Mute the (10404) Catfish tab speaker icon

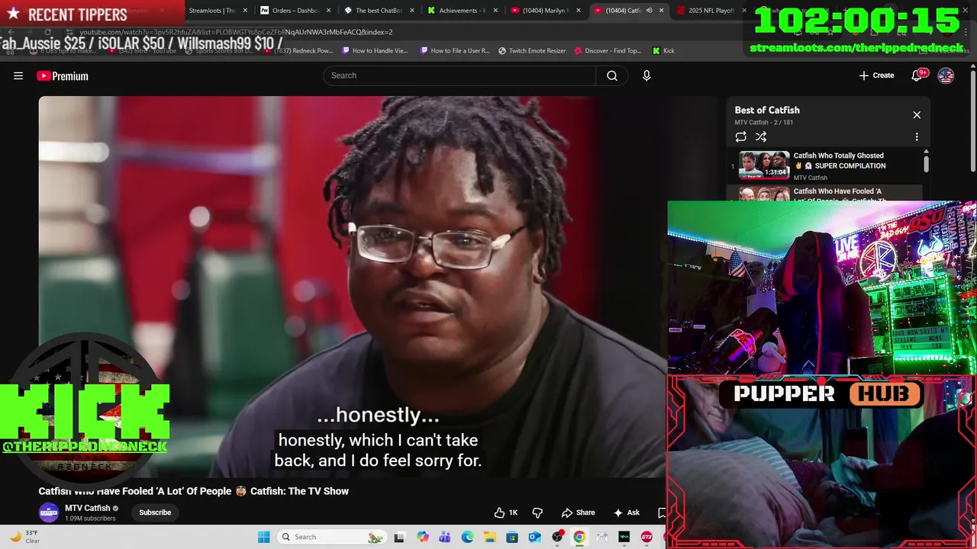(x=649, y=11)
